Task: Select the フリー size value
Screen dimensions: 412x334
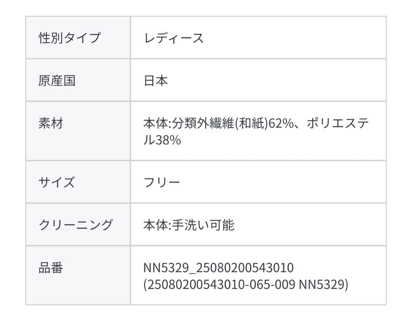Action: click(x=162, y=183)
